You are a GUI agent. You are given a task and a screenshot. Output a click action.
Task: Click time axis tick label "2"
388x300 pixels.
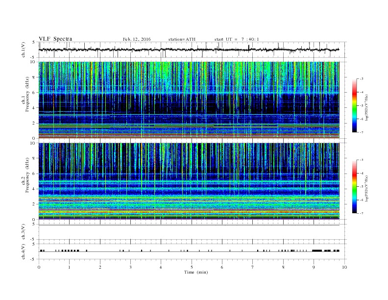click(x=100, y=267)
